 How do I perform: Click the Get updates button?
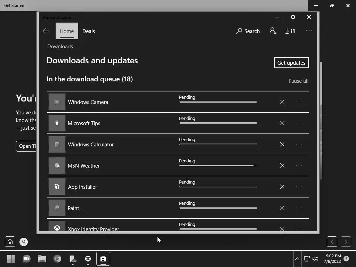(x=291, y=63)
